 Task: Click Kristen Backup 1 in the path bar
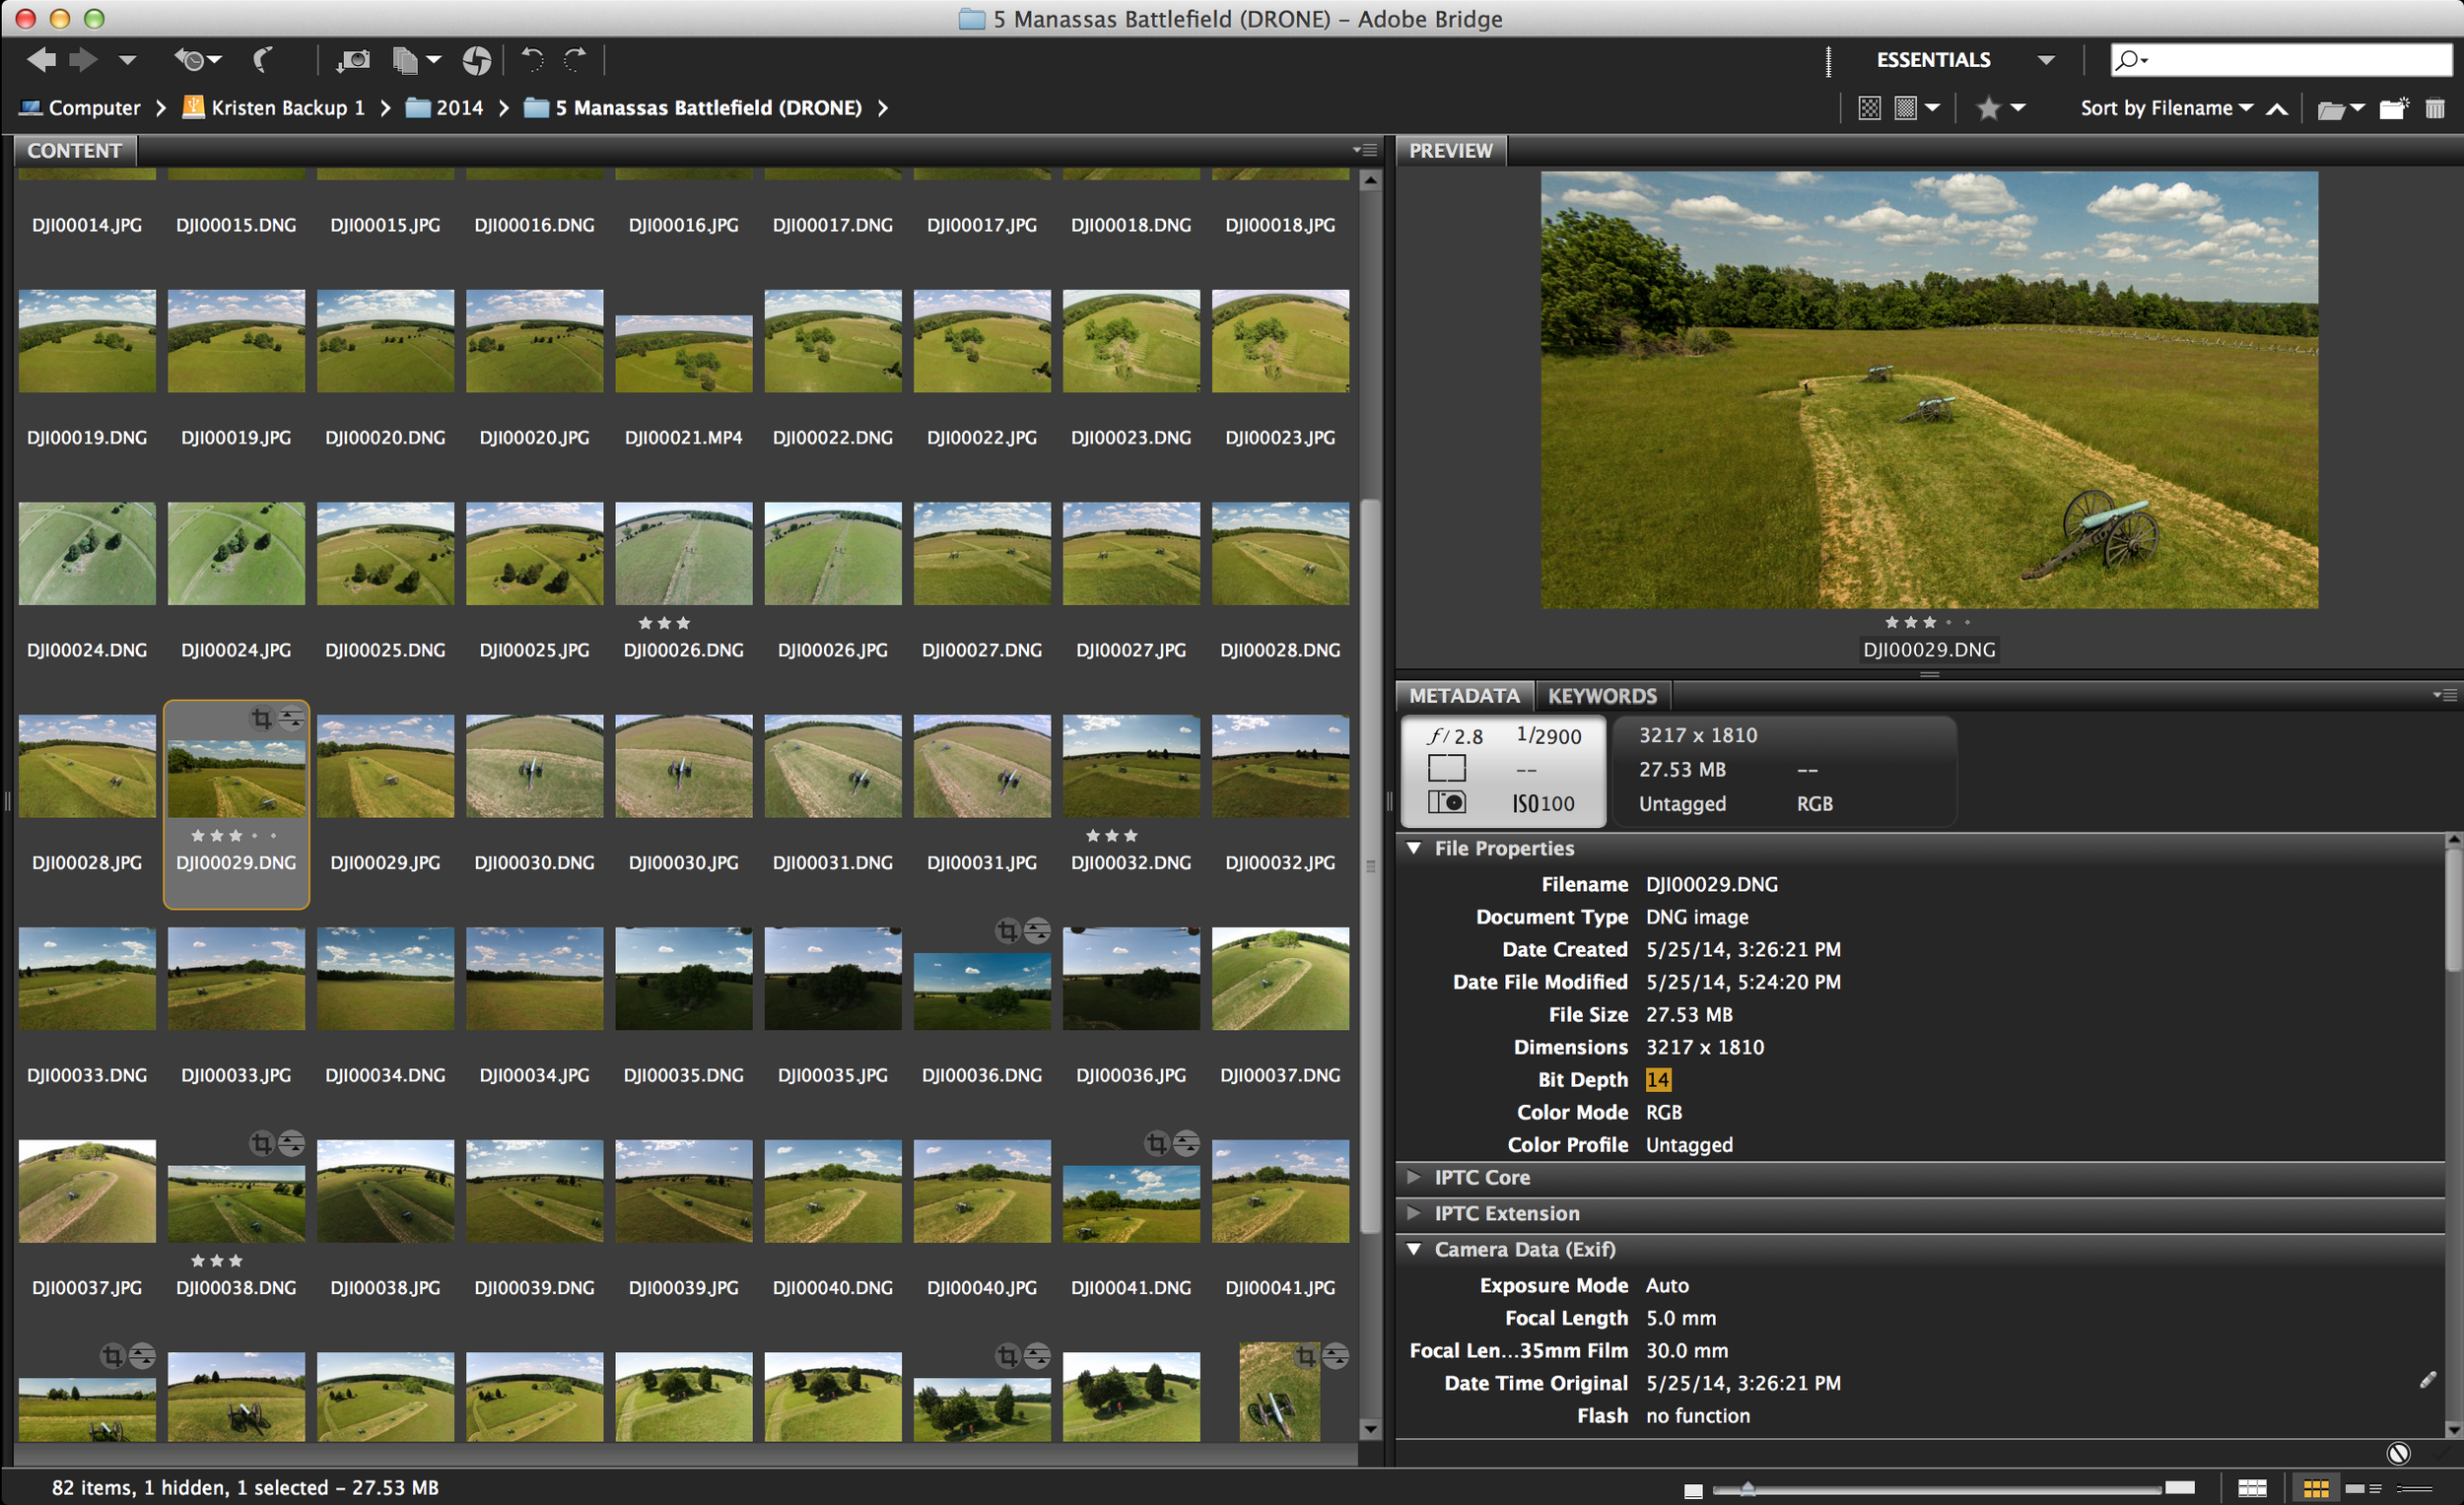[x=273, y=108]
